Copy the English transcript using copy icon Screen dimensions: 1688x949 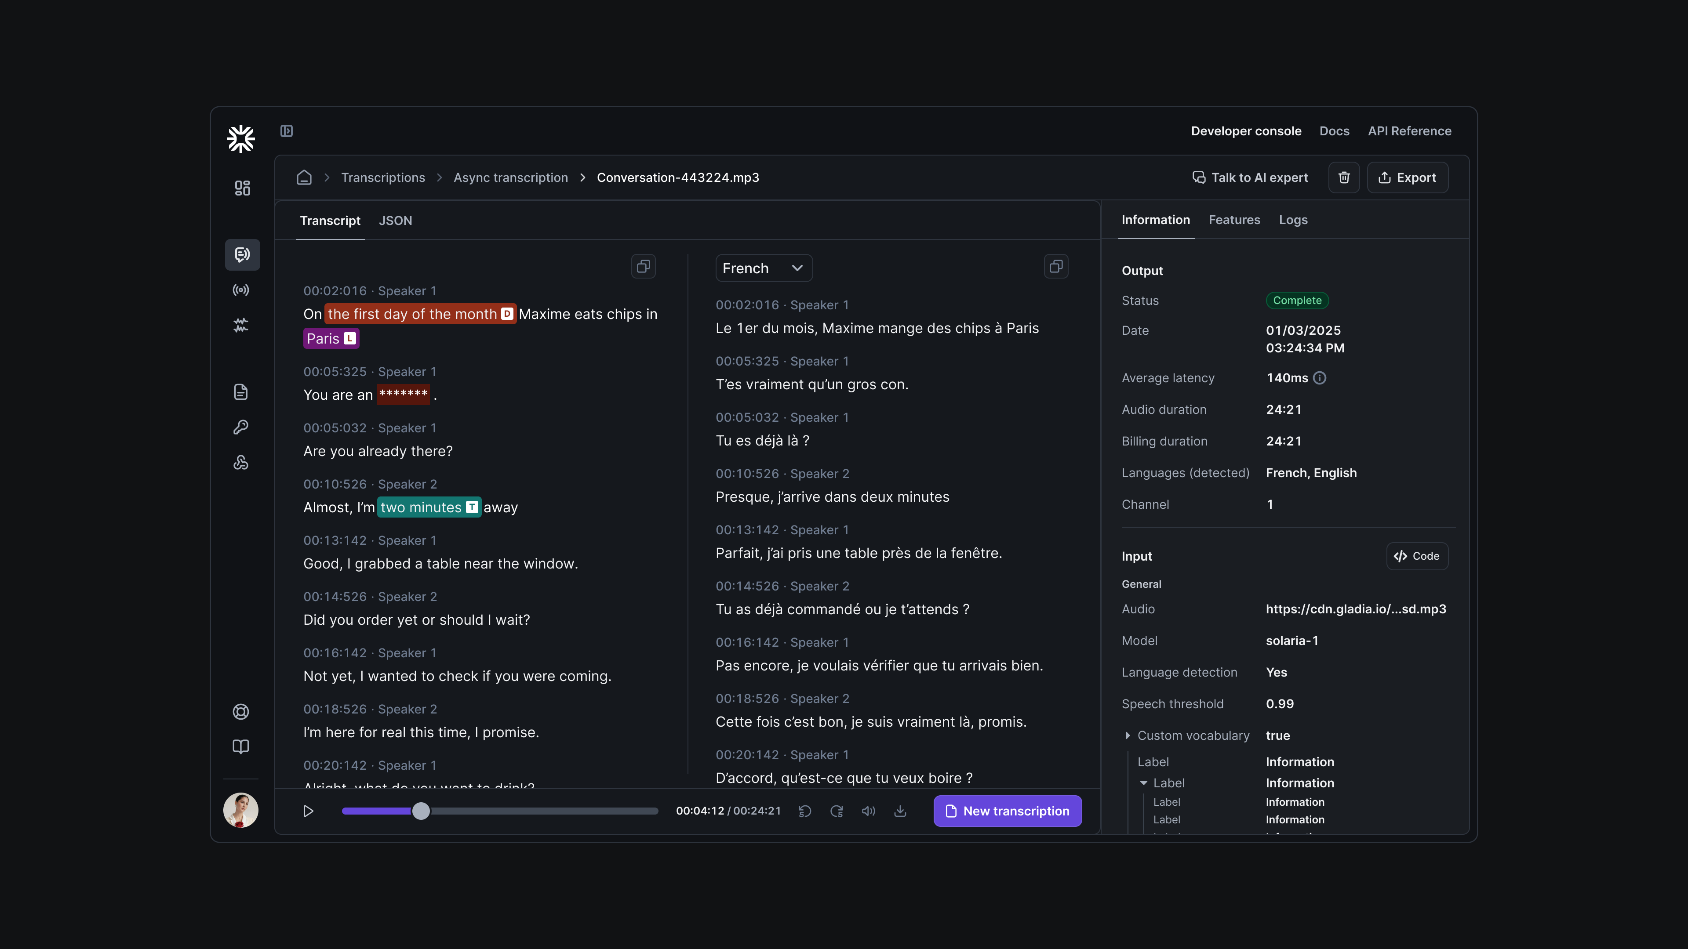(x=644, y=266)
